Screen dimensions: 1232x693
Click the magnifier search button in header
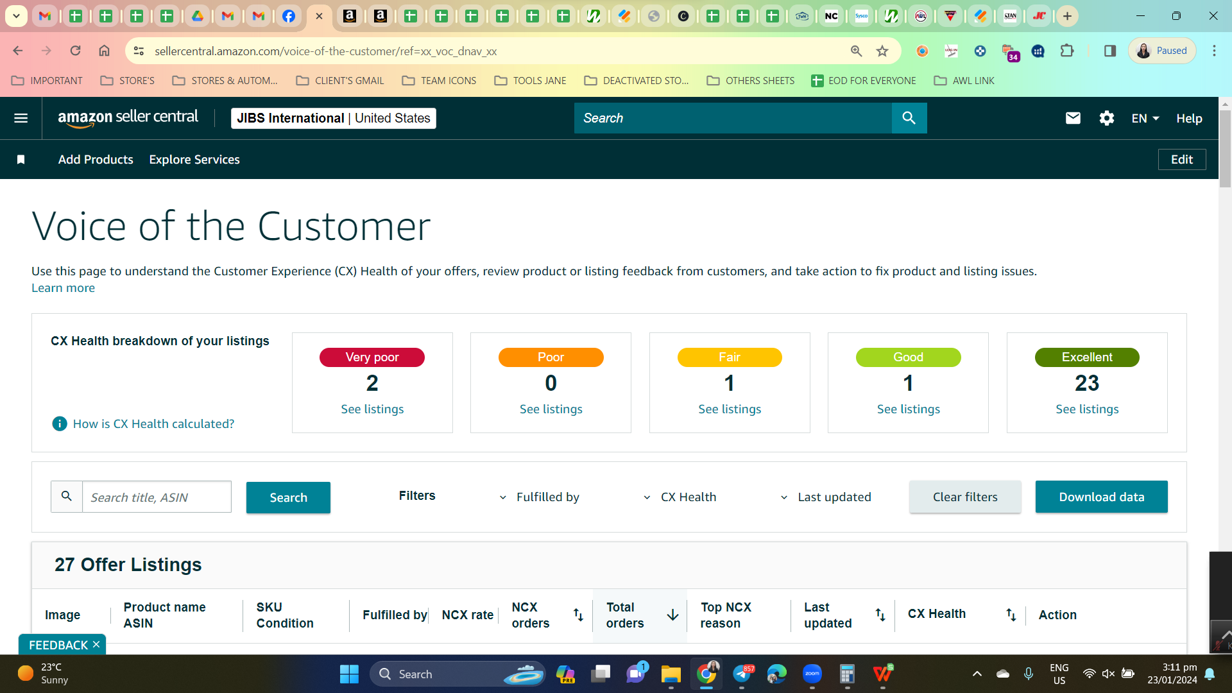click(909, 118)
